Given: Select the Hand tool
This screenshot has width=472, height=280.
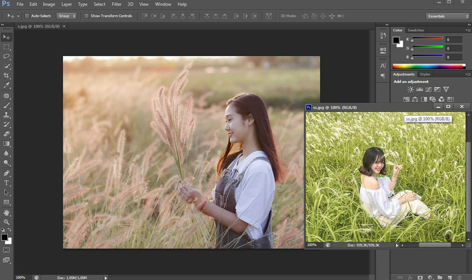Looking at the screenshot, I should (7, 213).
